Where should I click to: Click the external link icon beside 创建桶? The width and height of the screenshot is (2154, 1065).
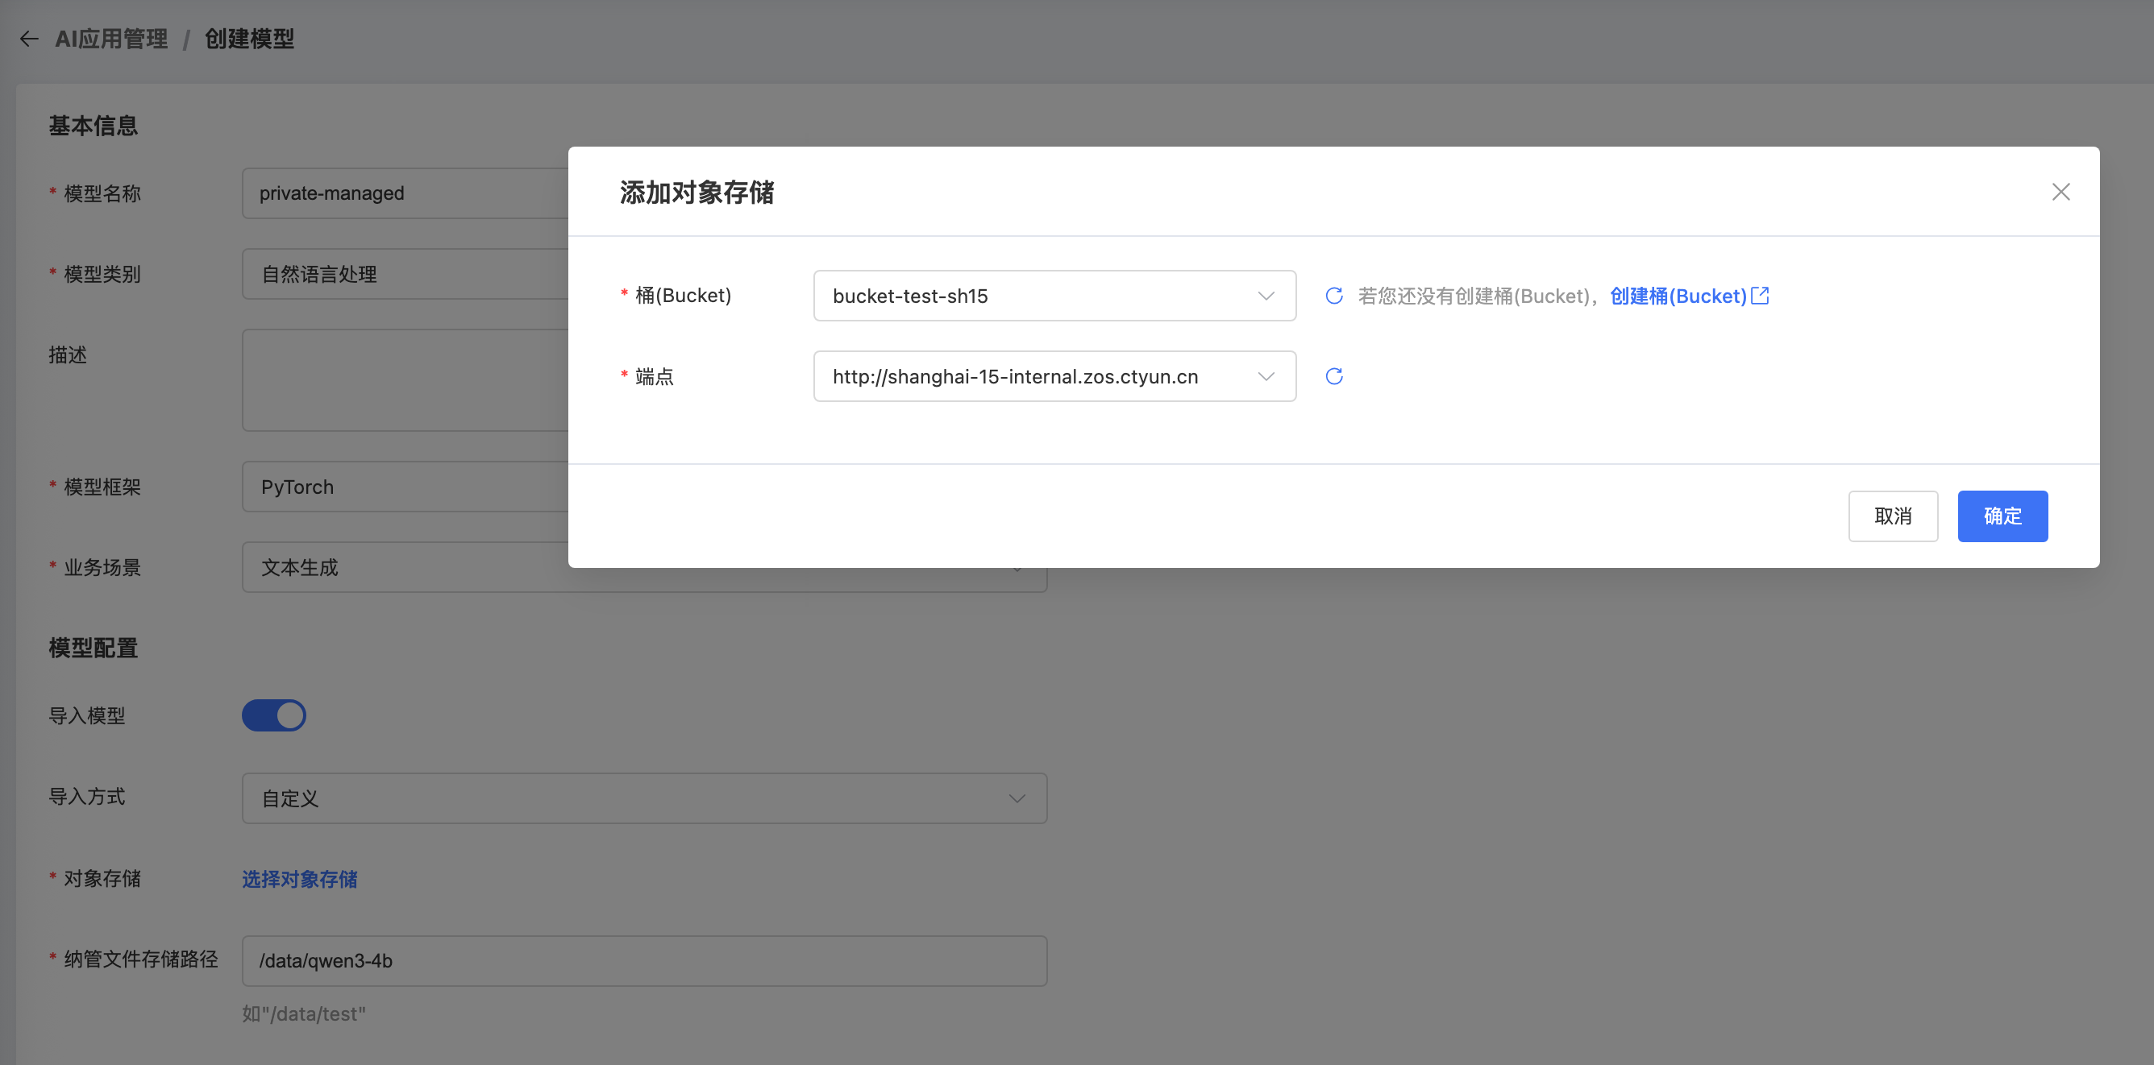pos(1760,296)
